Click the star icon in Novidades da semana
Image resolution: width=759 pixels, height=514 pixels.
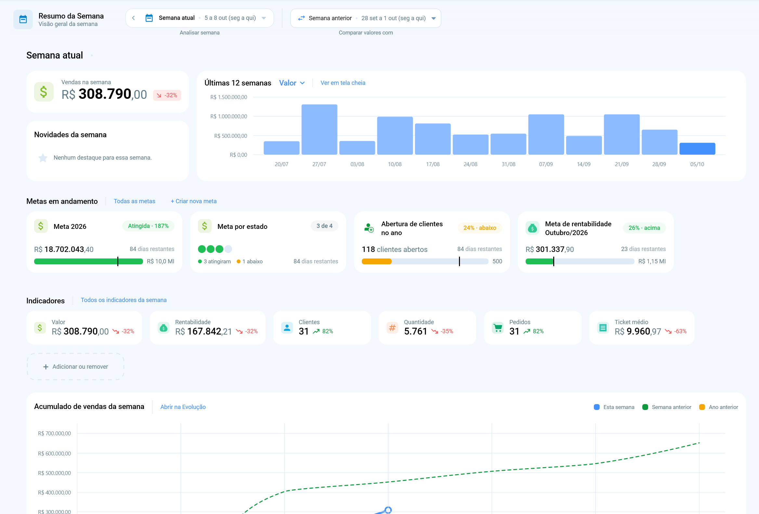(43, 158)
